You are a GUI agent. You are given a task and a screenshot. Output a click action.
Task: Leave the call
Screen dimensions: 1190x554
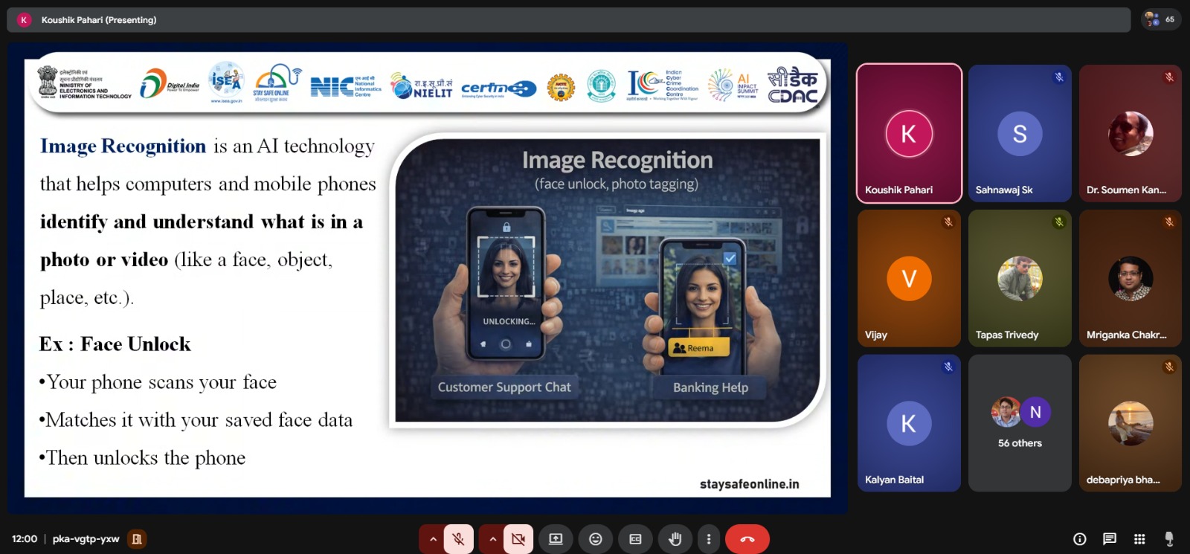(747, 539)
